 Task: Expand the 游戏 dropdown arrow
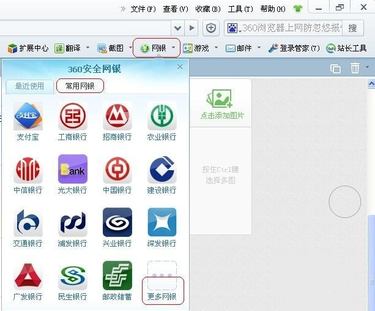click(x=216, y=47)
